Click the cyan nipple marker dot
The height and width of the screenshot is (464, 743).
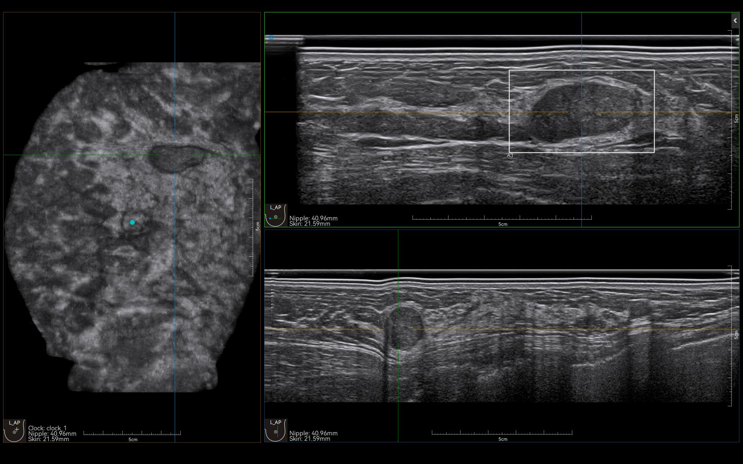tap(132, 222)
